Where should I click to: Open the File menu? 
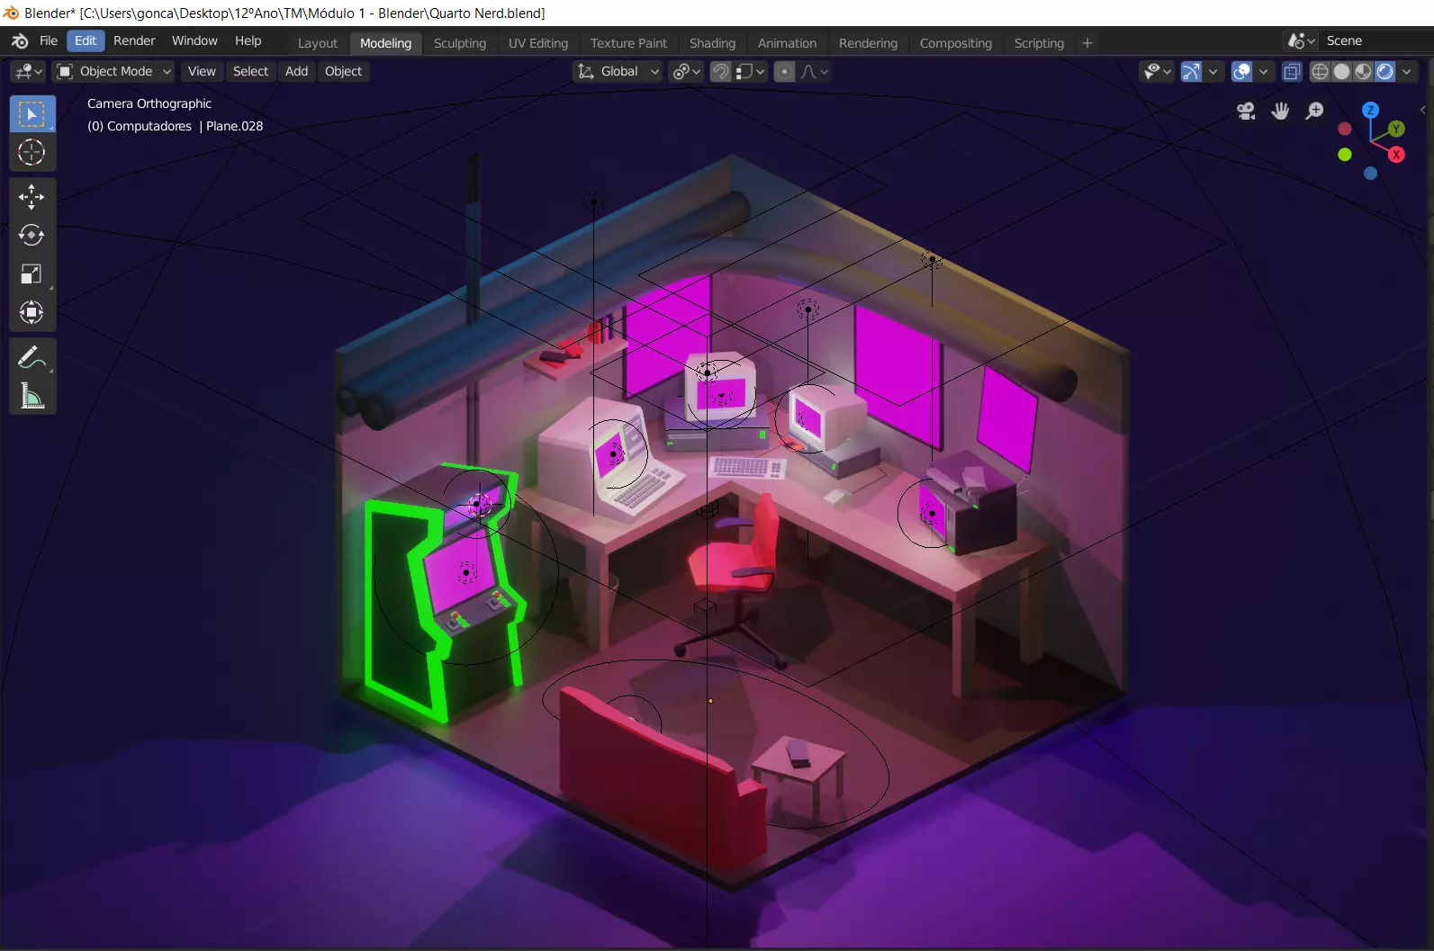click(x=49, y=41)
